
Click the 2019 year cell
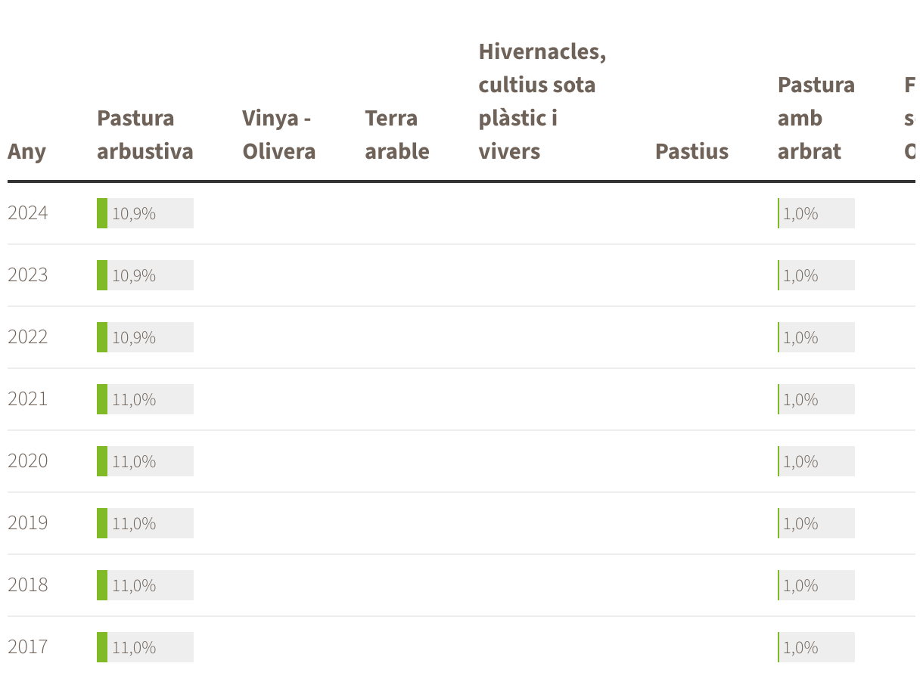(x=28, y=523)
